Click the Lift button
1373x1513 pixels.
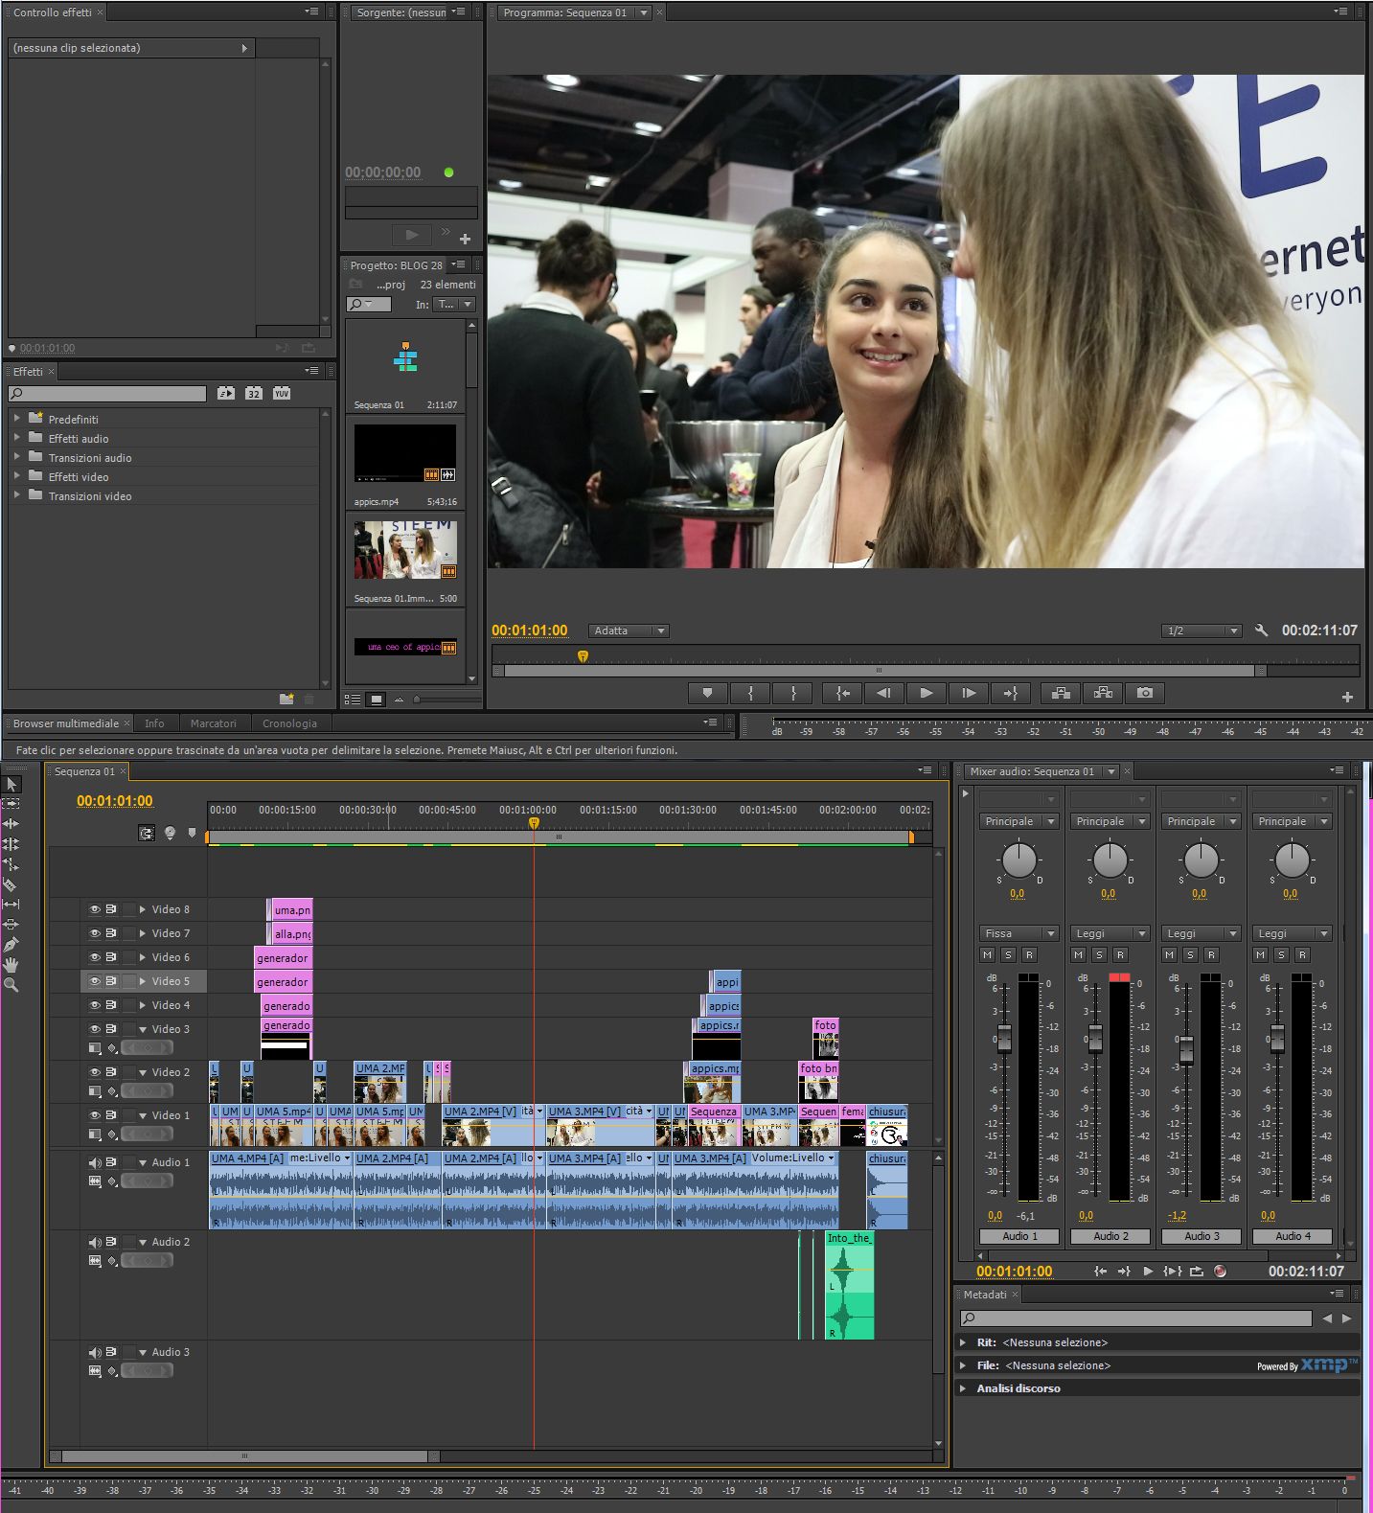(1061, 693)
